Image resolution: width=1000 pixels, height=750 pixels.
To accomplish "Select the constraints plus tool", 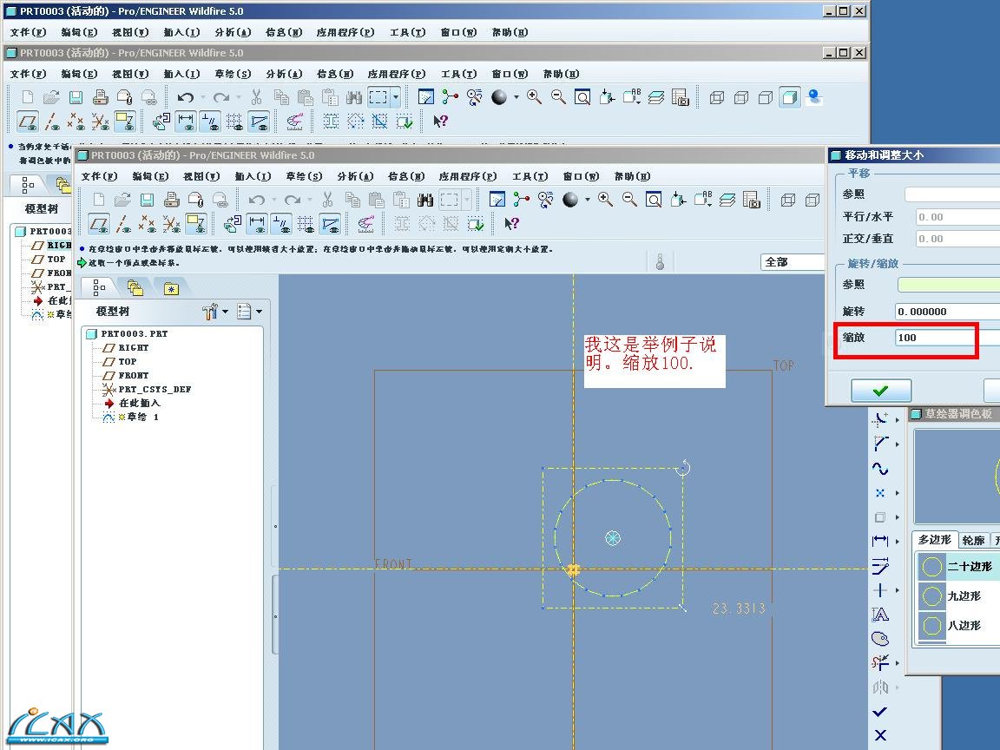I will click(880, 590).
